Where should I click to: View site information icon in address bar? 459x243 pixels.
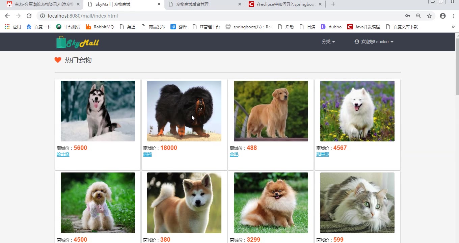[x=43, y=16]
